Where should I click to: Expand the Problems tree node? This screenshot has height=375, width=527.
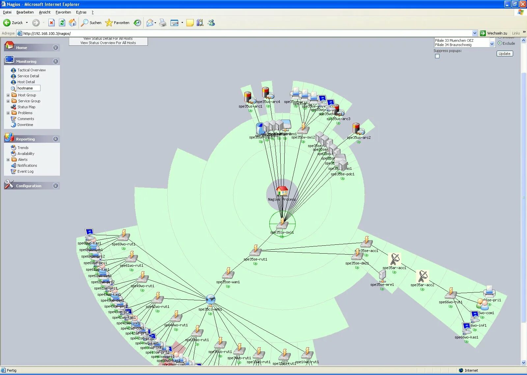[8, 113]
